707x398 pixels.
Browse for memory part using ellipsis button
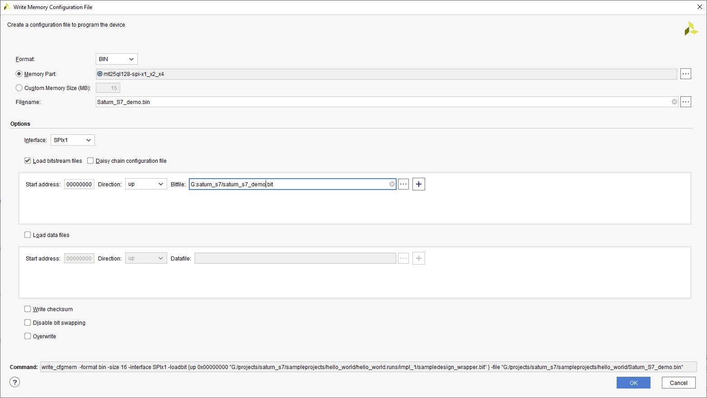[x=685, y=74]
